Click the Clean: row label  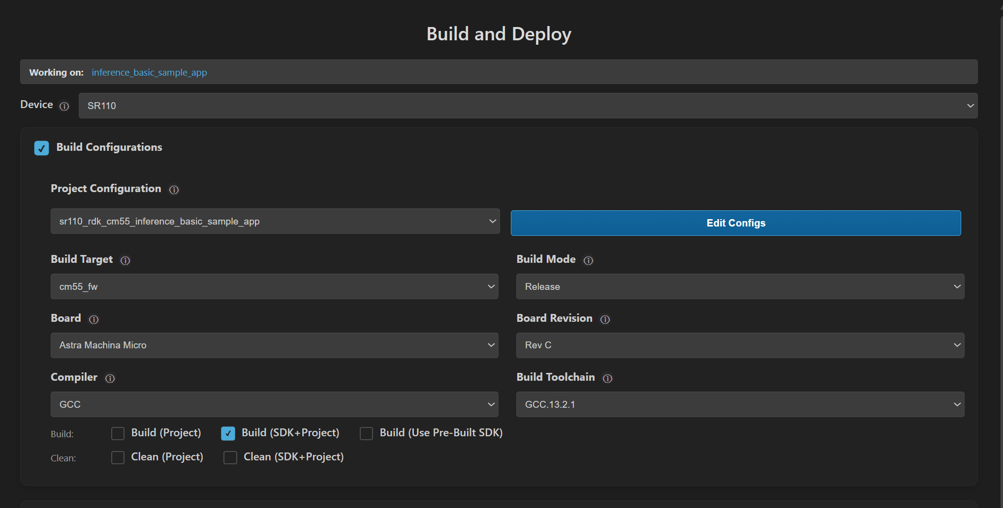pyautogui.click(x=63, y=458)
